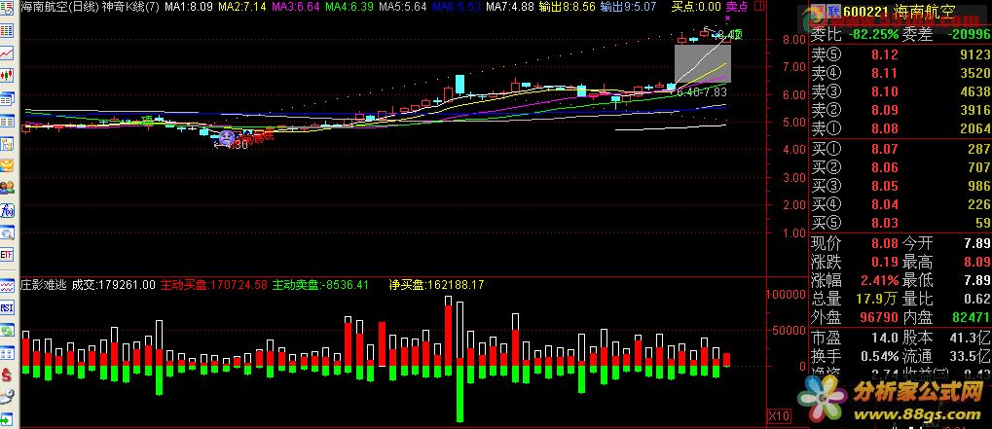The width and height of the screenshot is (992, 429).
Task: Click the yellow MA2:7.14 label
Action: pos(241,7)
